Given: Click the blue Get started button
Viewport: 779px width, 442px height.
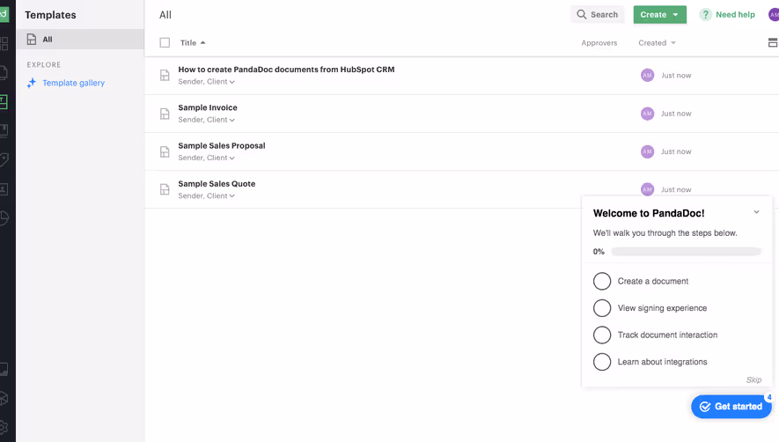Looking at the screenshot, I should (731, 407).
